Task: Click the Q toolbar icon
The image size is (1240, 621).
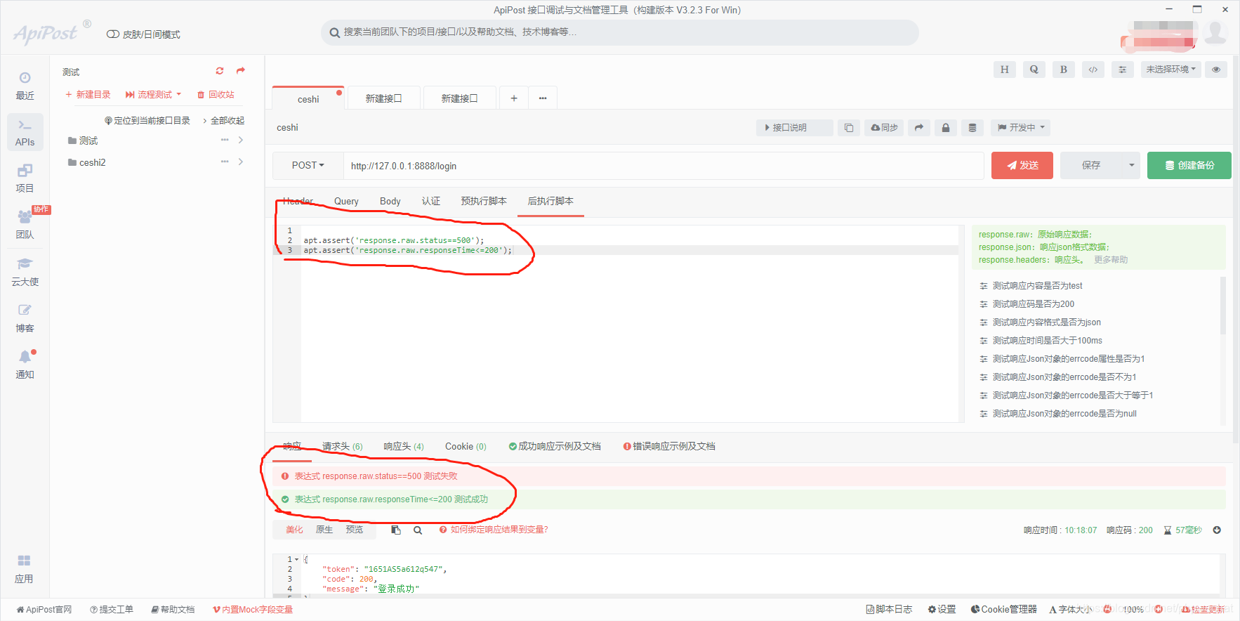Action: pos(1034,70)
